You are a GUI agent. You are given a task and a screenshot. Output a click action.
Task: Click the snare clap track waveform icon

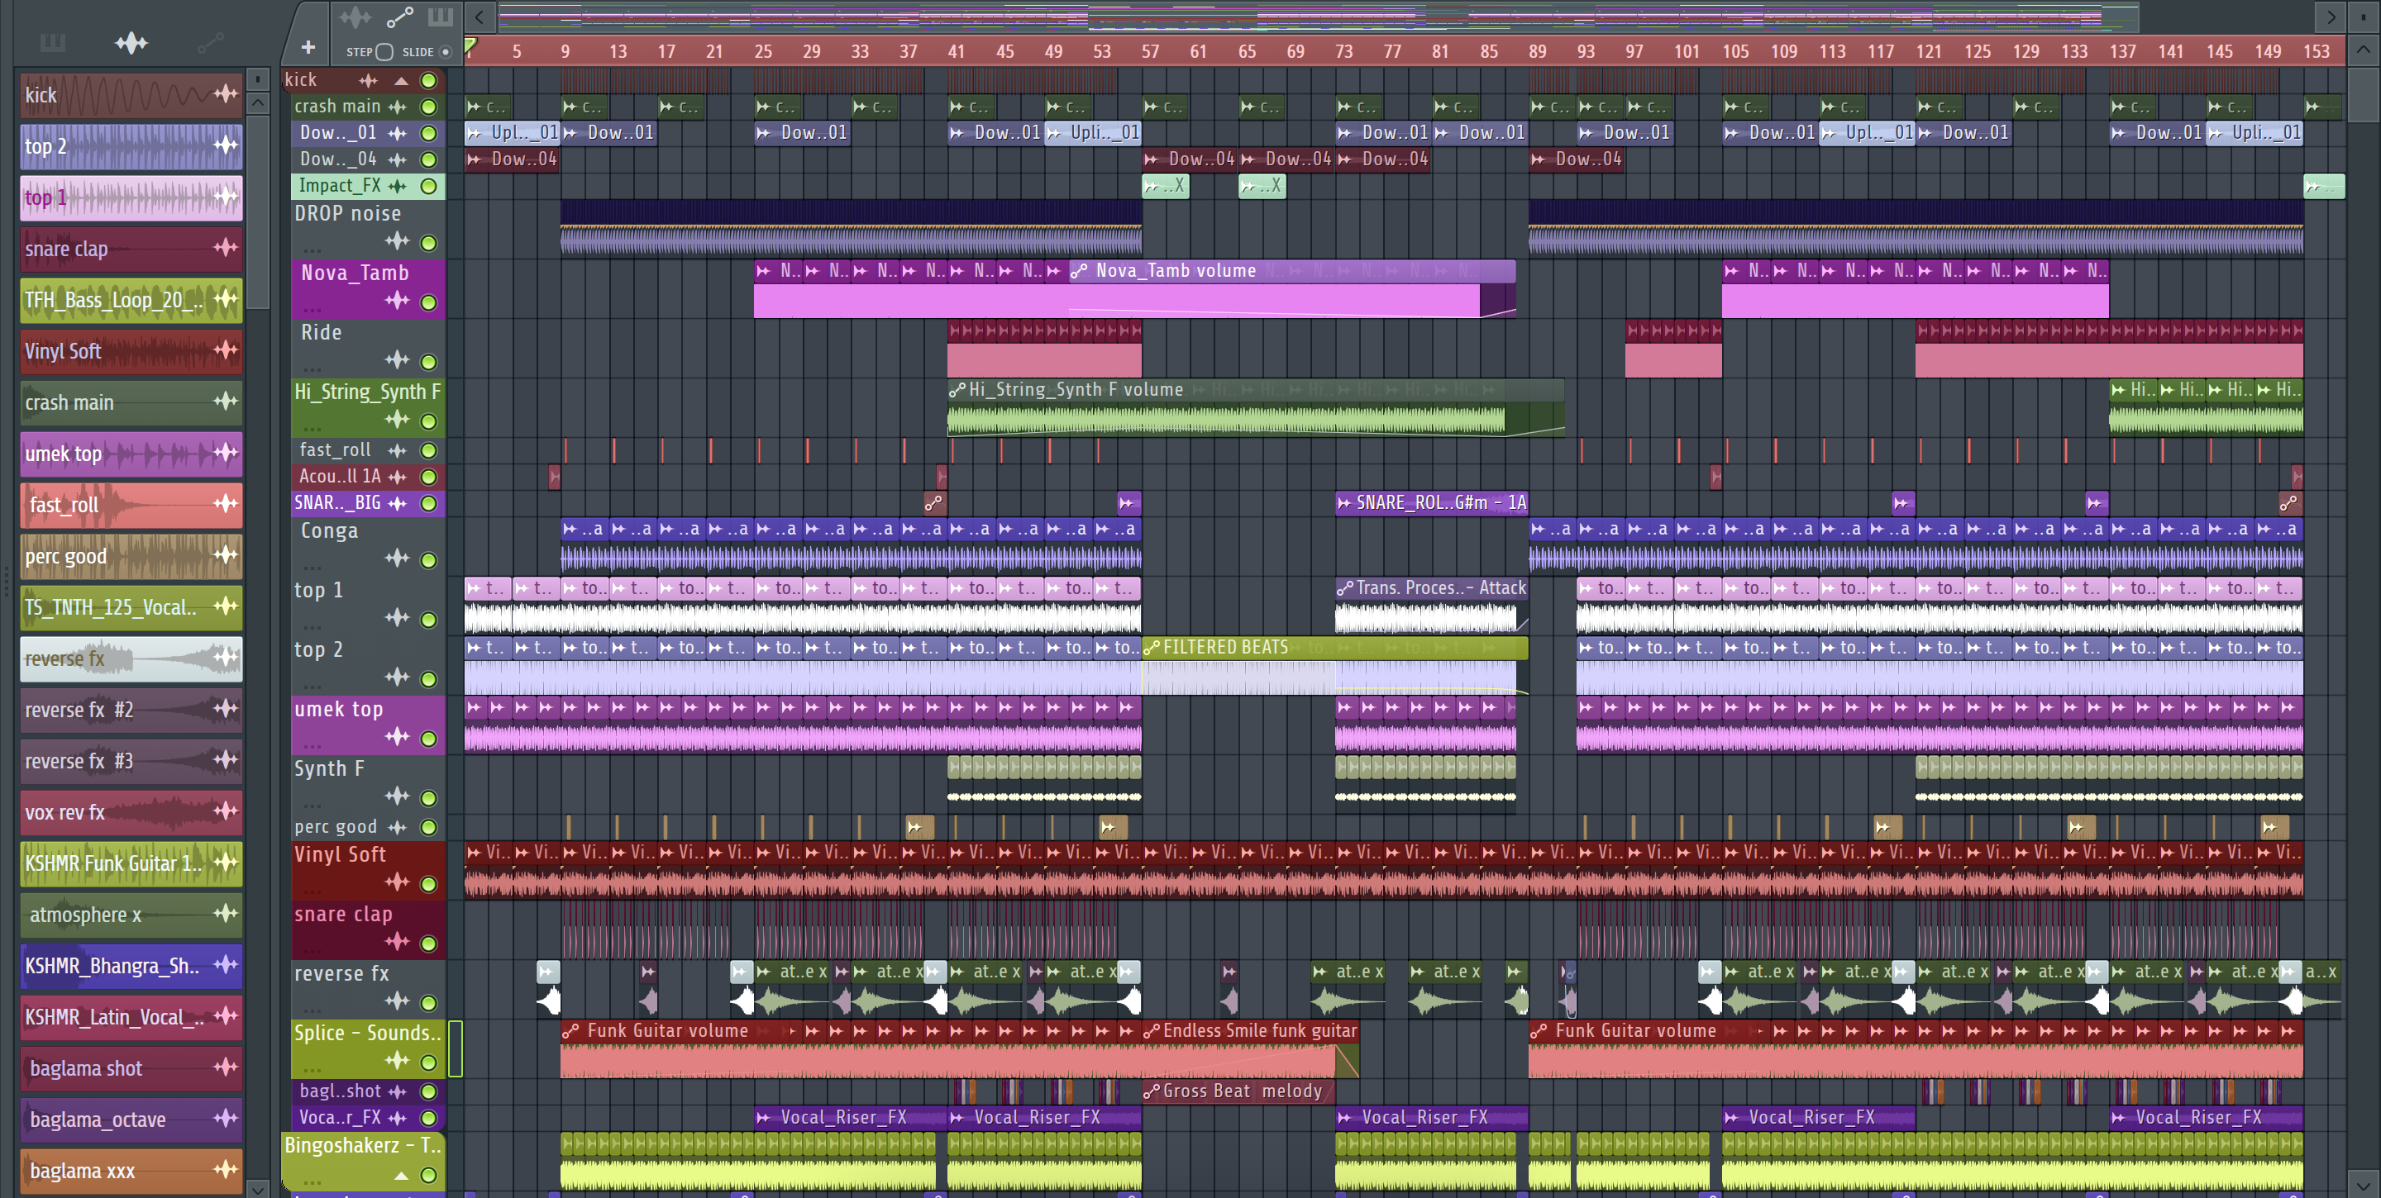pos(398,941)
